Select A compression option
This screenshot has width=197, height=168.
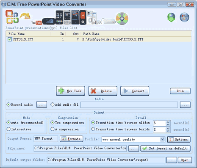click(x=53, y=129)
